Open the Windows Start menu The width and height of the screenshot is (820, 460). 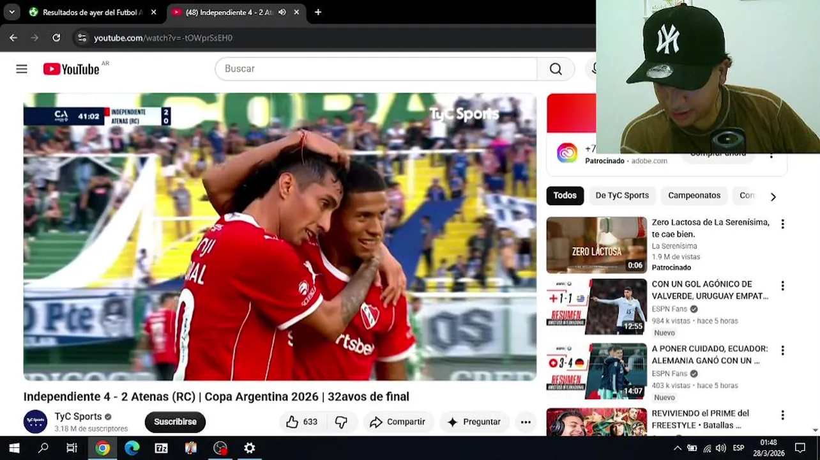coord(14,448)
